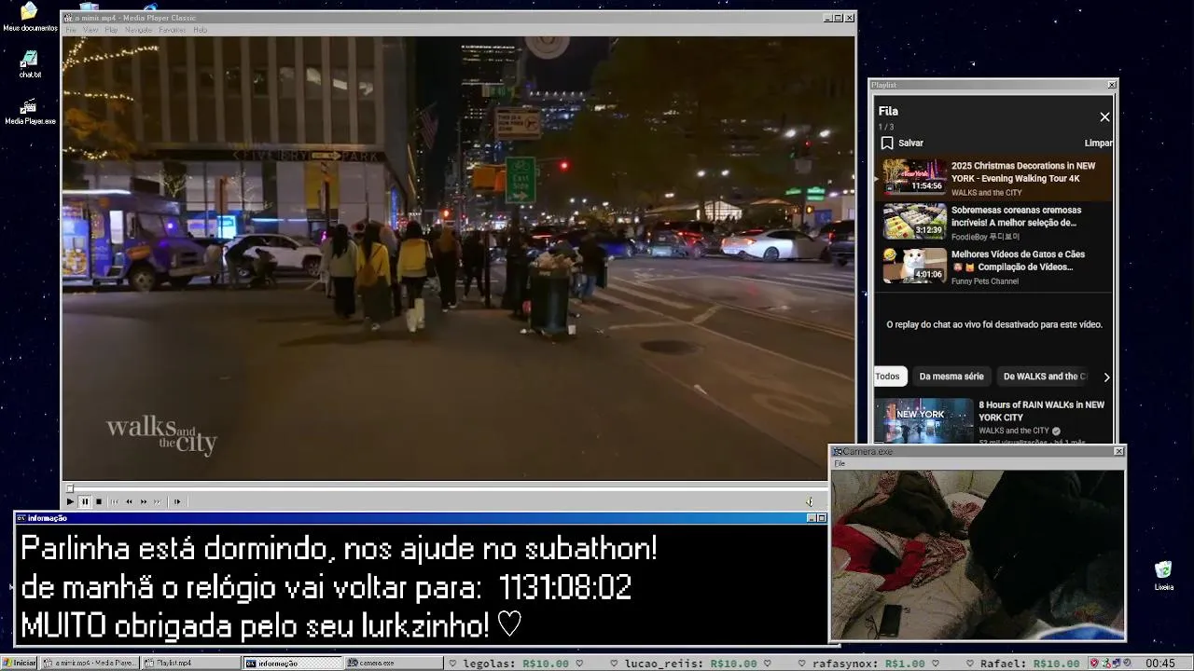Click the Play button in Media Player Classic

(70, 501)
